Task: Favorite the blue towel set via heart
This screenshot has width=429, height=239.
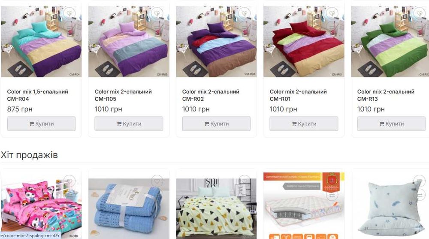Action: click(x=157, y=181)
